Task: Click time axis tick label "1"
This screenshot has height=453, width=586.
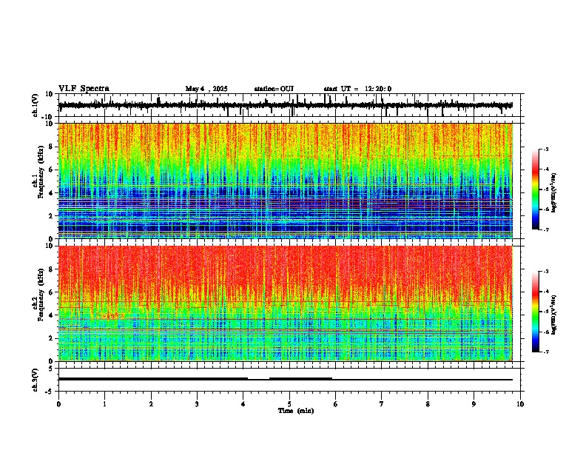Action: pyautogui.click(x=104, y=404)
